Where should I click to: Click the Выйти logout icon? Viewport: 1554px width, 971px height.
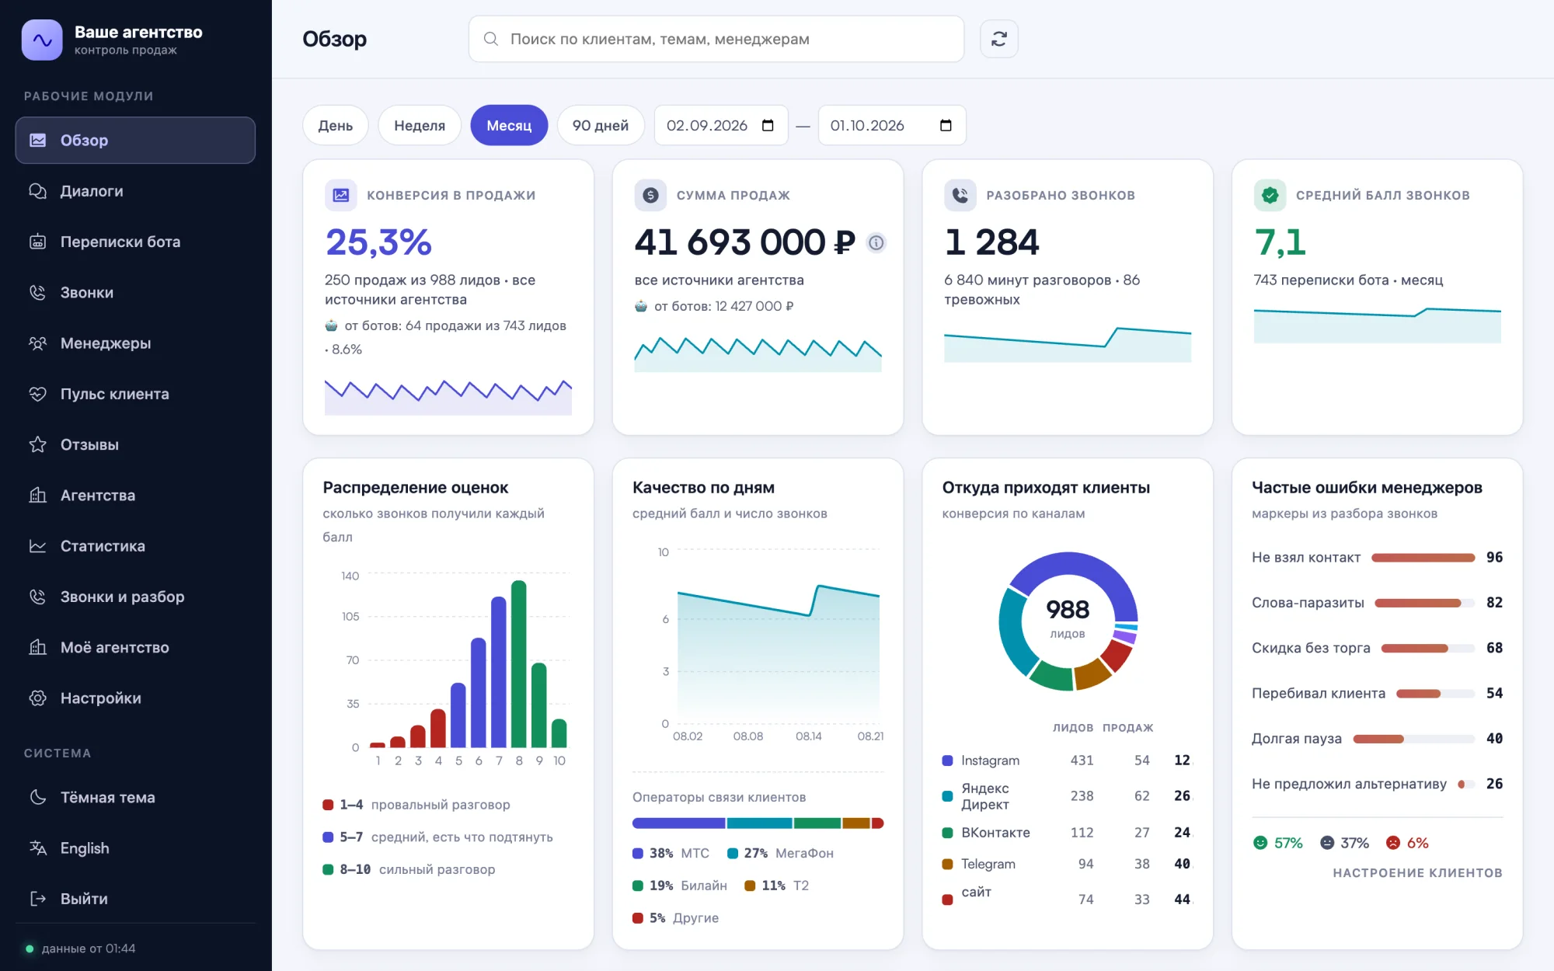click(38, 899)
